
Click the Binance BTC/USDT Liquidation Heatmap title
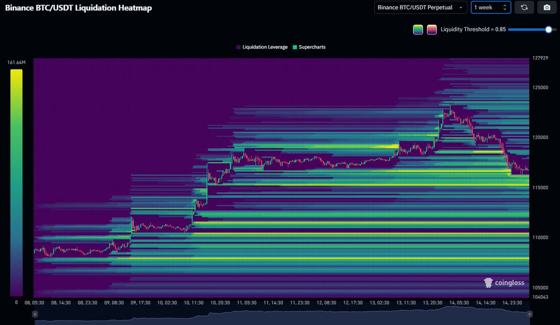(78, 8)
